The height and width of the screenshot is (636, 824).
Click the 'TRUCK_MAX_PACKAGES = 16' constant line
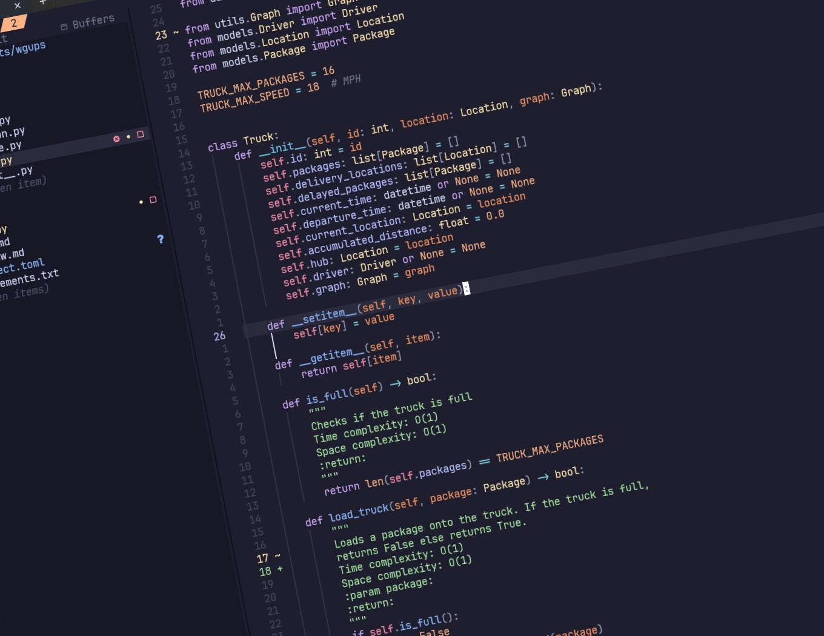click(265, 83)
